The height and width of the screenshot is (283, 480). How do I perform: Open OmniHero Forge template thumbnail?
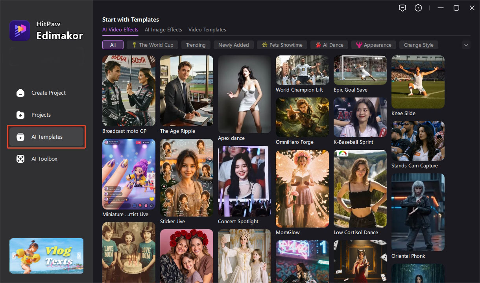[302, 117]
